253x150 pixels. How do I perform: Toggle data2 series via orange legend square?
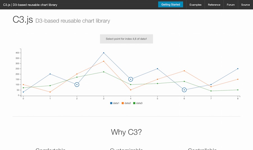pyautogui.click(x=123, y=103)
